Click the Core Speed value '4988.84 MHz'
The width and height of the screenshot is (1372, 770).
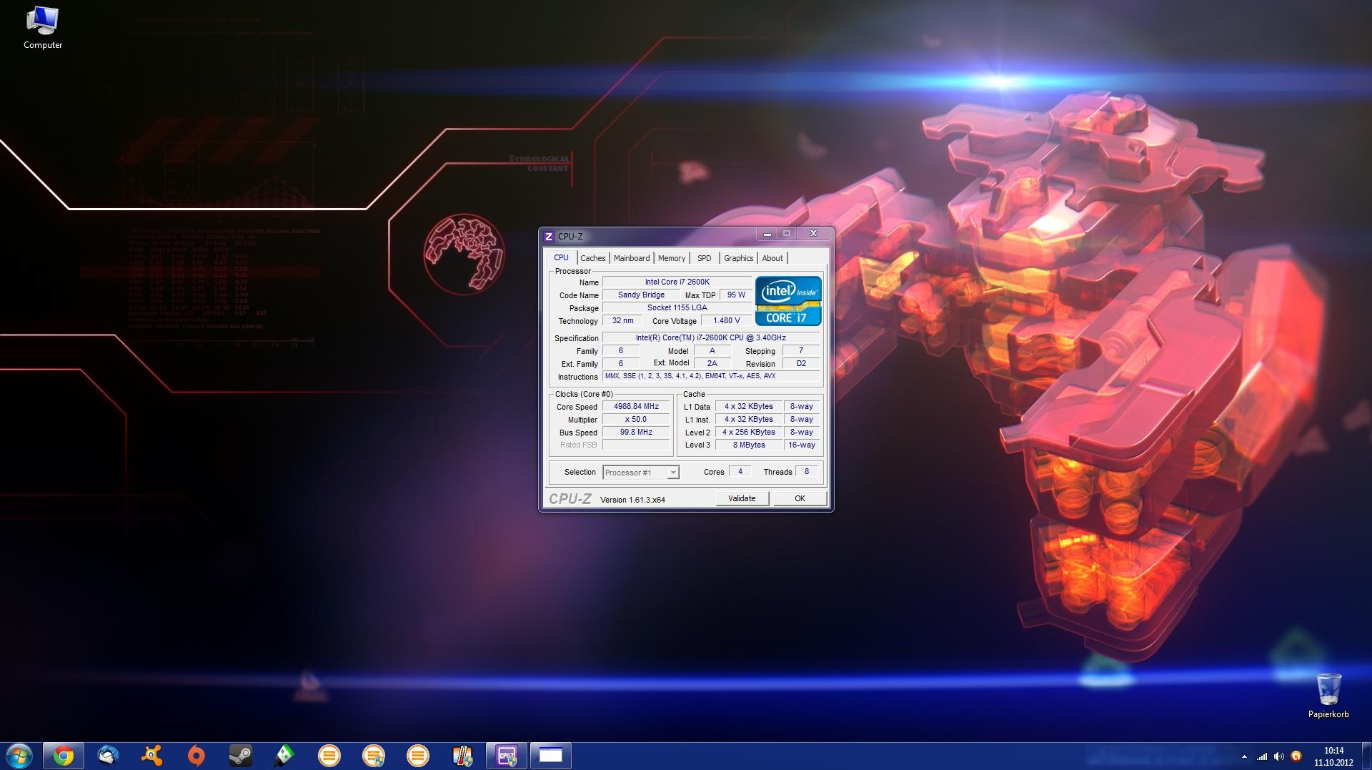point(636,407)
